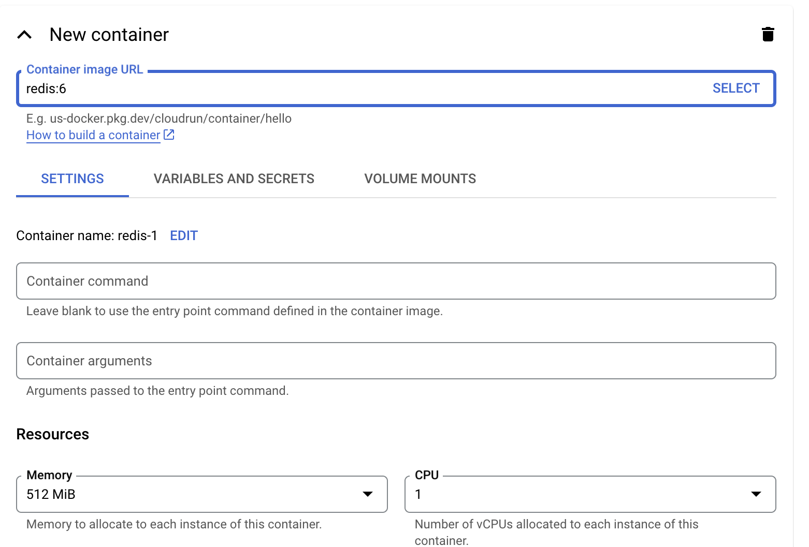Viewport: 809px width, 547px height.
Task: Select the Settings tab
Action: (73, 179)
